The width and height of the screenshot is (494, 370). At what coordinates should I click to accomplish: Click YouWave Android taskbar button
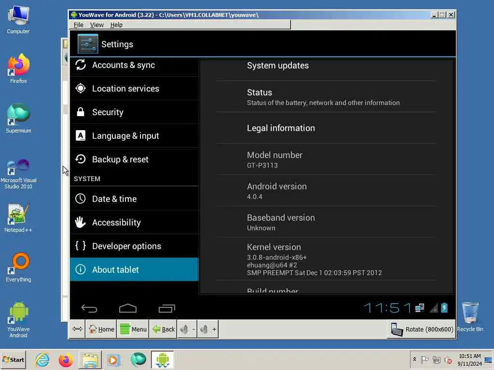pyautogui.click(x=162, y=359)
